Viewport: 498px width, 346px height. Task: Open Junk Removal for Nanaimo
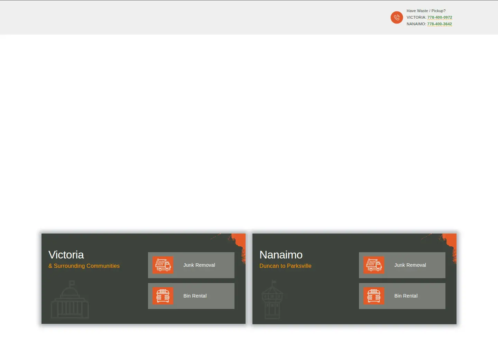[x=402, y=265]
